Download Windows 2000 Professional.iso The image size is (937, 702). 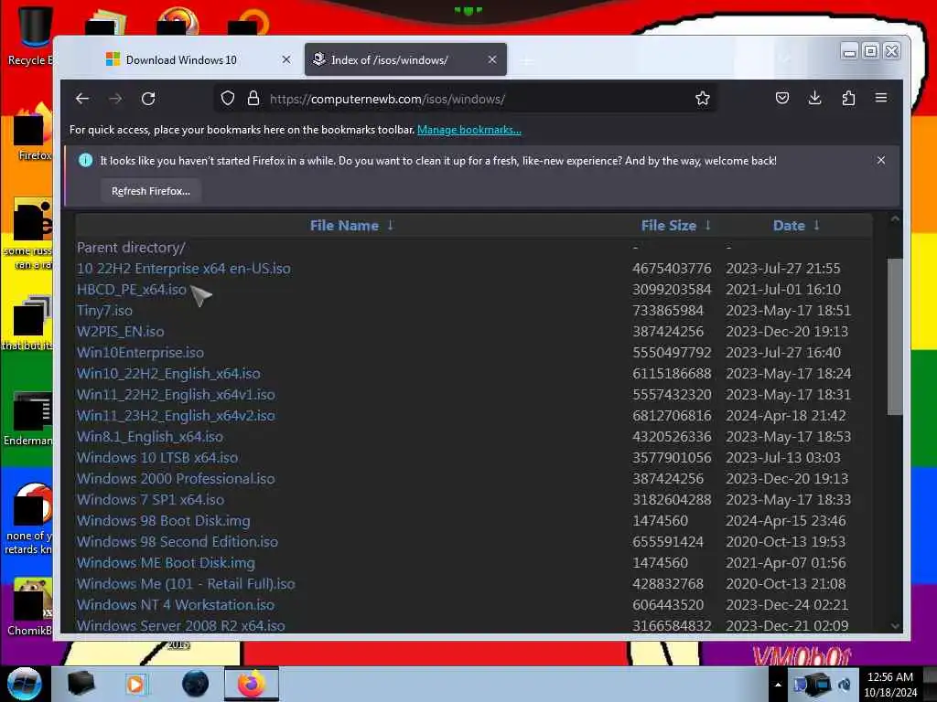click(x=176, y=478)
